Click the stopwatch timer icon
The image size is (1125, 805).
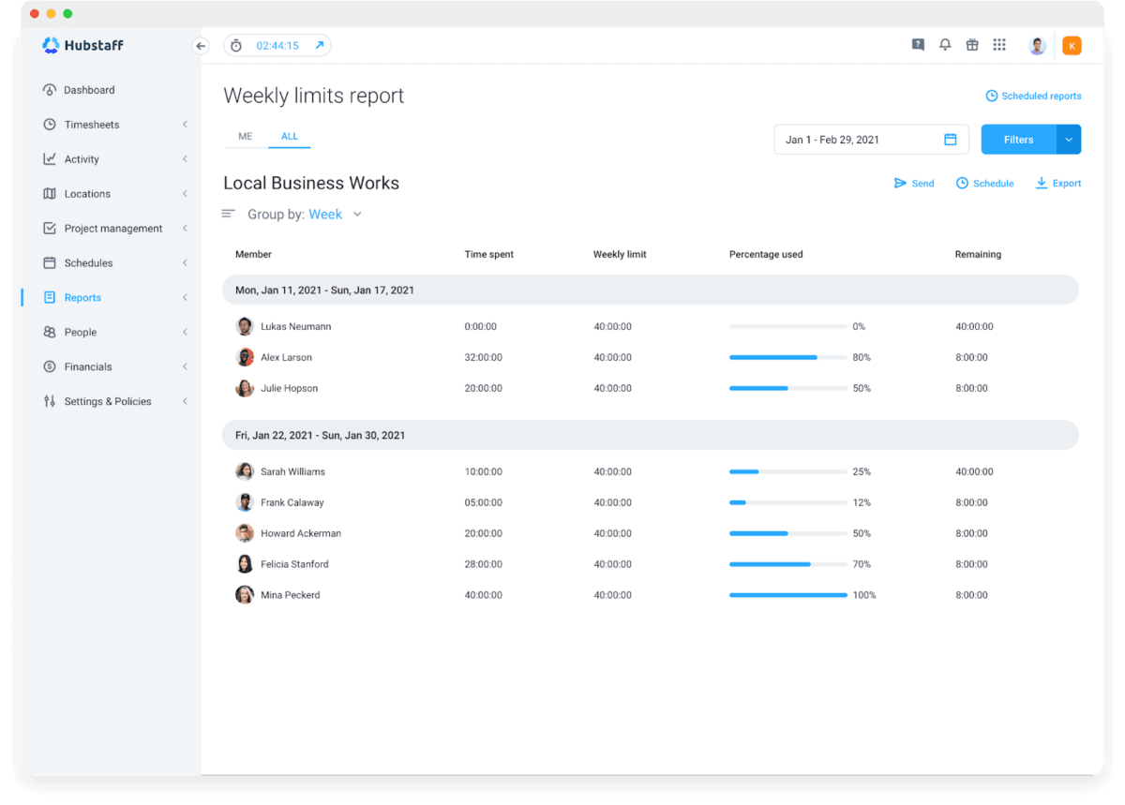pos(237,44)
